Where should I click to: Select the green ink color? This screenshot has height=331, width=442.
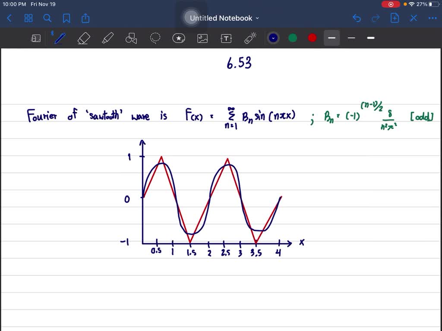(x=293, y=38)
